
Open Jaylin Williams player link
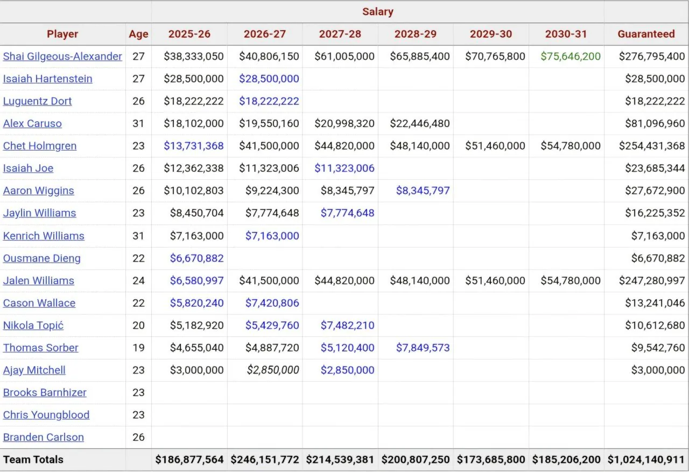(39, 213)
